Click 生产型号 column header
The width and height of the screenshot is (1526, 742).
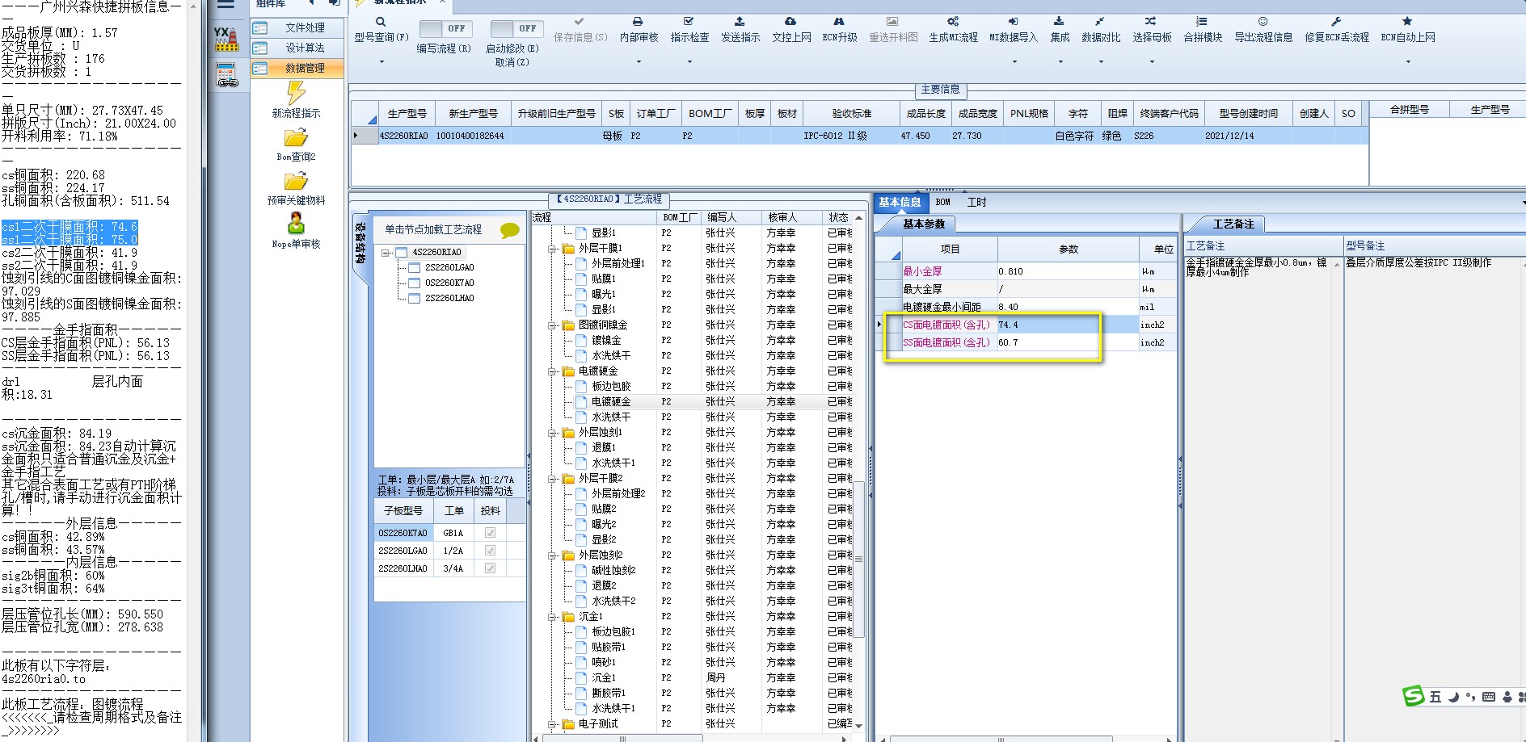click(x=407, y=113)
